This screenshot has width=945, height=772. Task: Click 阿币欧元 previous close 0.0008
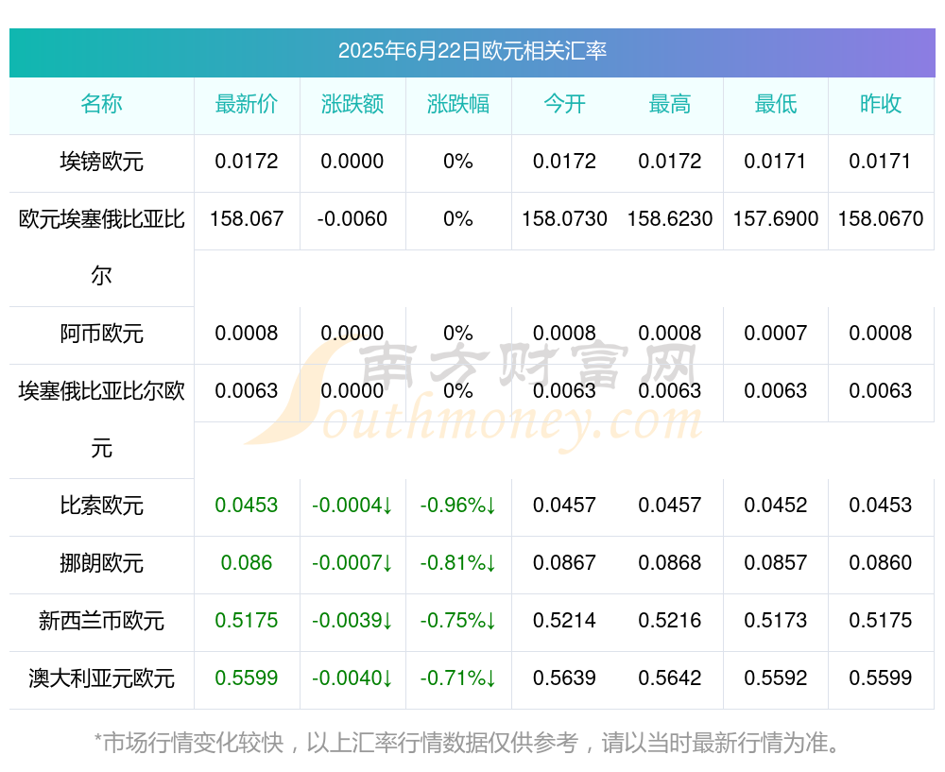click(x=881, y=334)
